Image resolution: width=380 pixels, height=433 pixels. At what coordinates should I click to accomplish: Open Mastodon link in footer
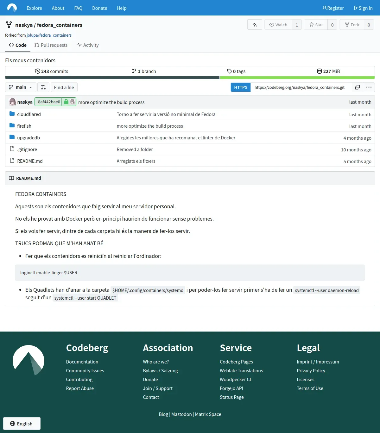click(x=181, y=414)
